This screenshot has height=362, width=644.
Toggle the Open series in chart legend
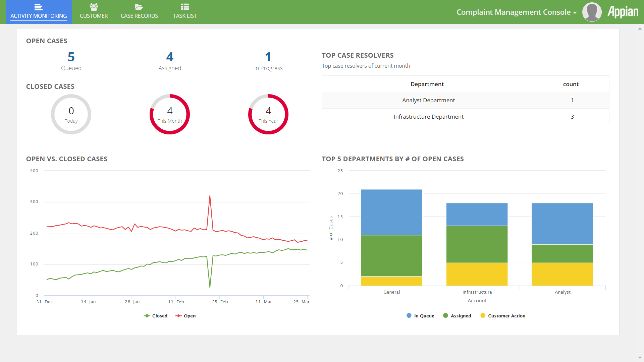[186, 316]
